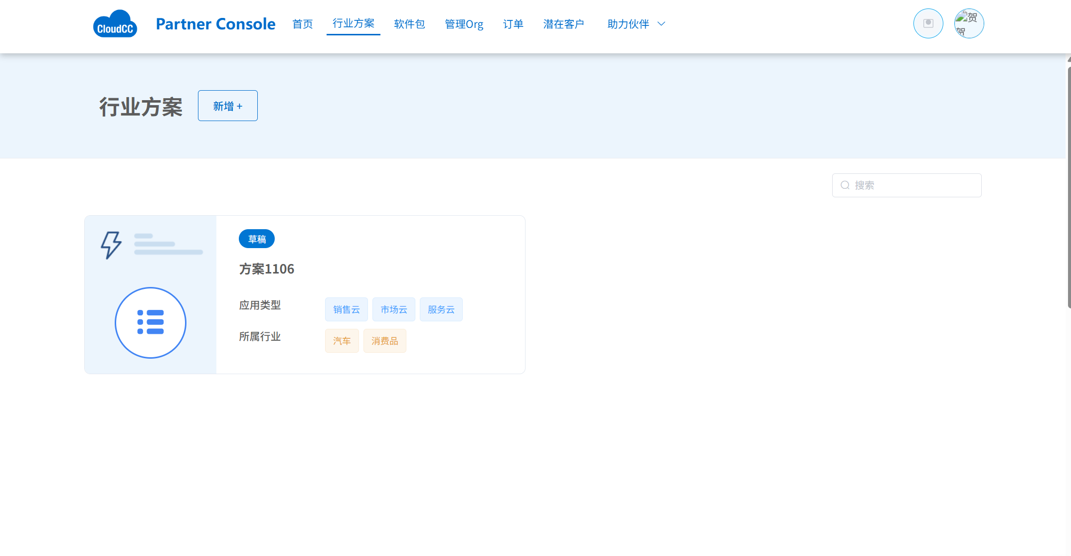Click the 新增 + button

click(227, 106)
